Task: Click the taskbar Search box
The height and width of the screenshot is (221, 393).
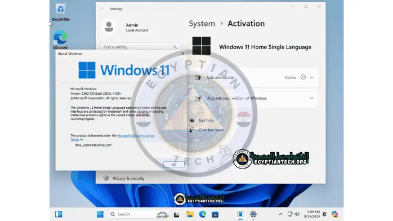Action: click(139, 214)
